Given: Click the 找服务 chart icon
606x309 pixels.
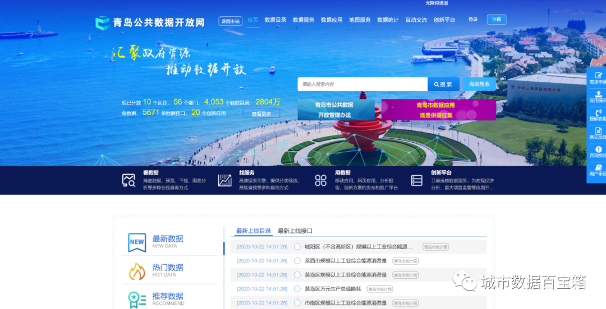Looking at the screenshot, I should 224,180.
